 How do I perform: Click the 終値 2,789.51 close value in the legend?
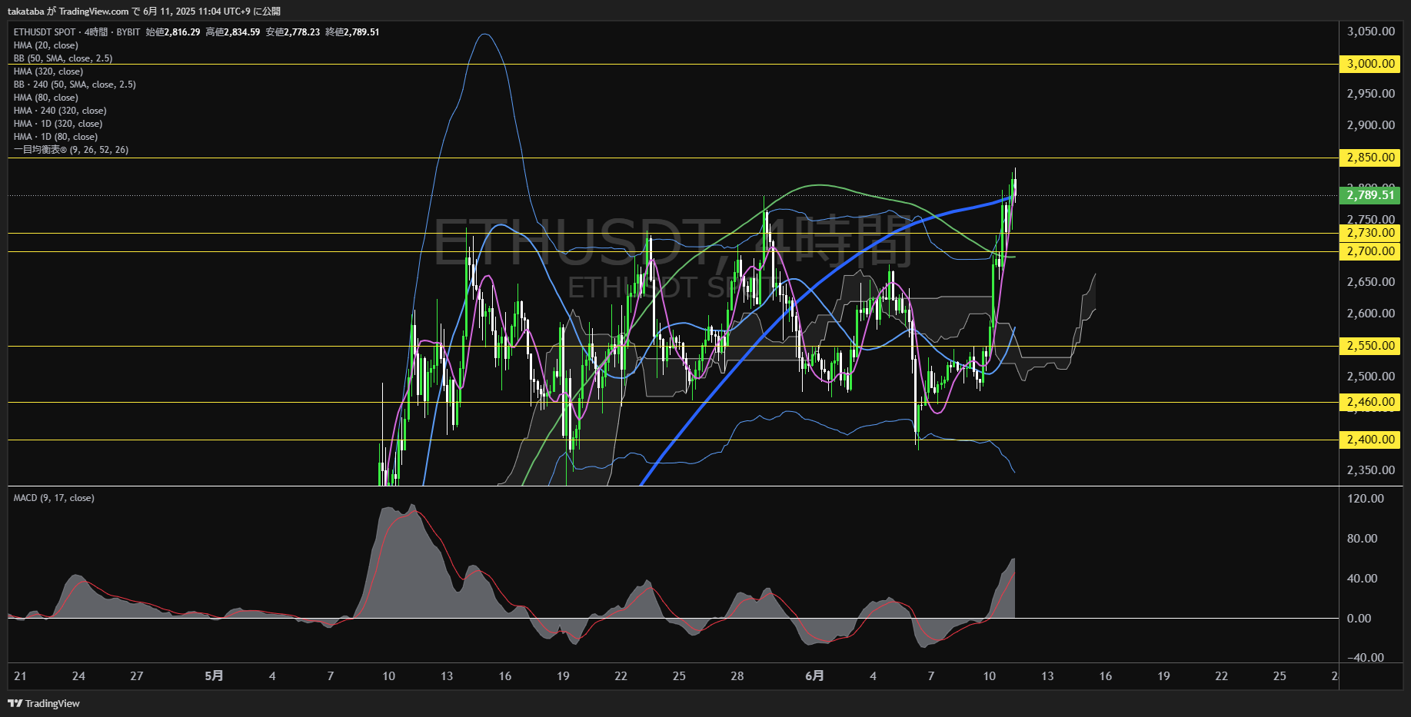352,32
